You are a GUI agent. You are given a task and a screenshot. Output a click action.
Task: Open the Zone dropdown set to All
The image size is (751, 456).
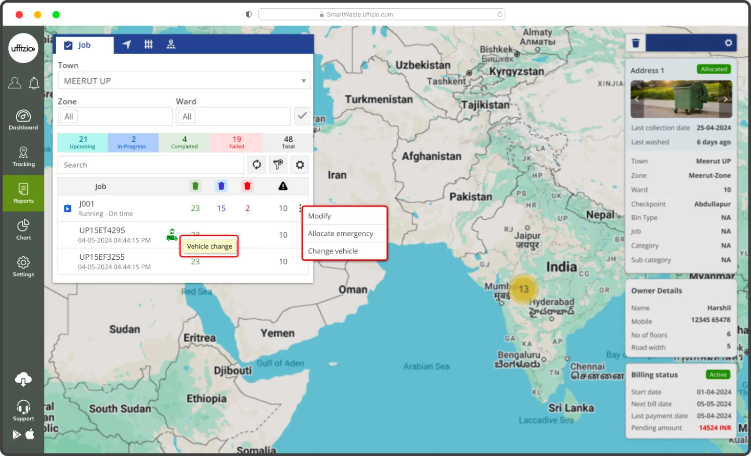(x=115, y=117)
